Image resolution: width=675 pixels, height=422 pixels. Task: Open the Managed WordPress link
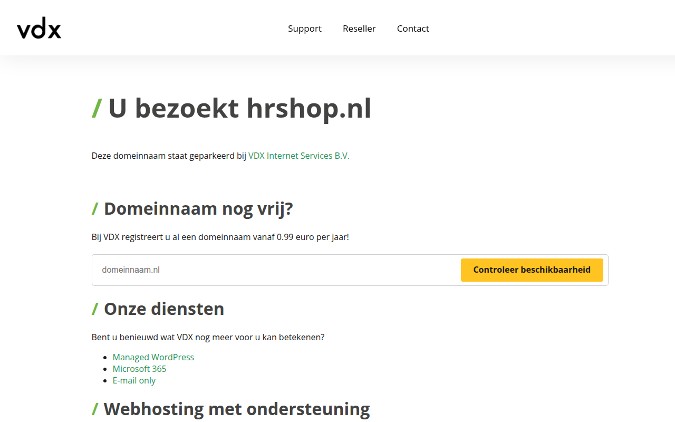click(x=153, y=357)
